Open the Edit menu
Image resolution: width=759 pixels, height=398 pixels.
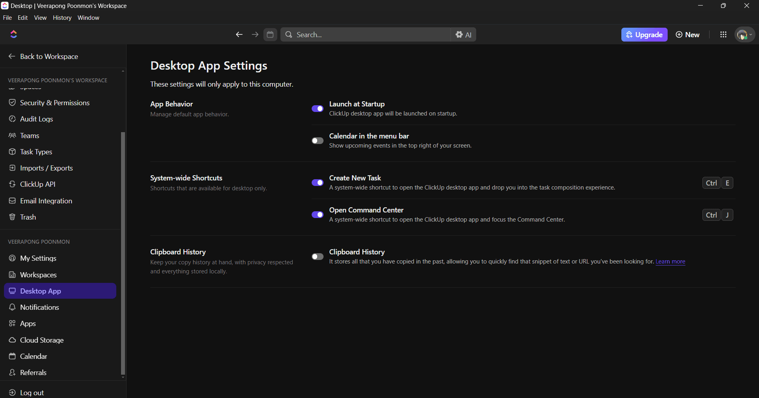click(x=23, y=18)
